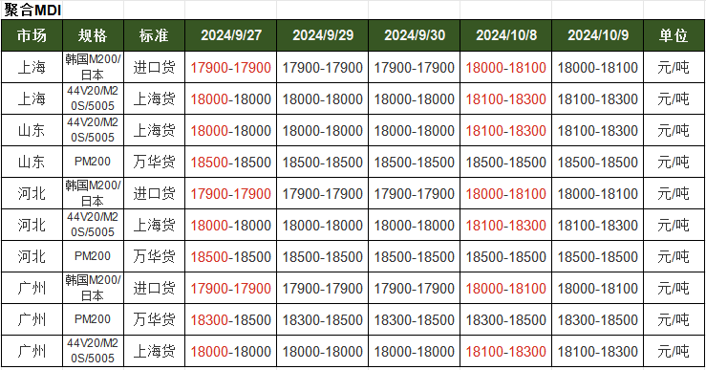Click red 17900-17900 in 上海 进口货 row
This screenshot has height=370, width=706.
pyautogui.click(x=231, y=68)
